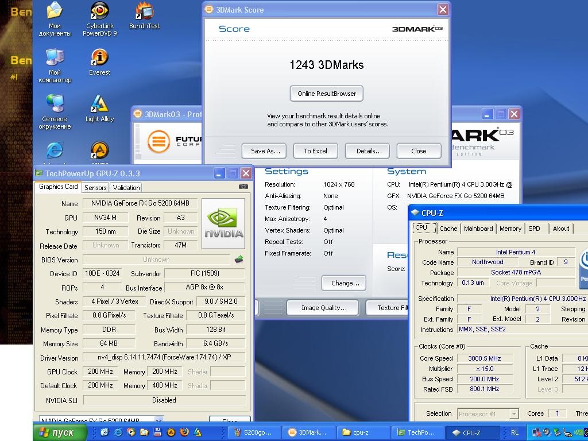Click the Close button in 3DMark Score
Image resolution: width=588 pixels, height=441 pixels.
(x=419, y=151)
